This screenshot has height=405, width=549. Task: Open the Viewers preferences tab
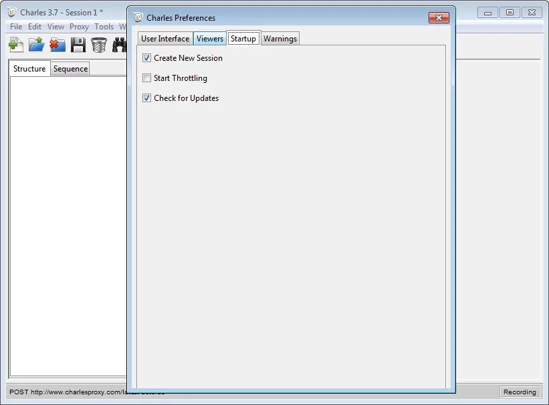click(210, 39)
